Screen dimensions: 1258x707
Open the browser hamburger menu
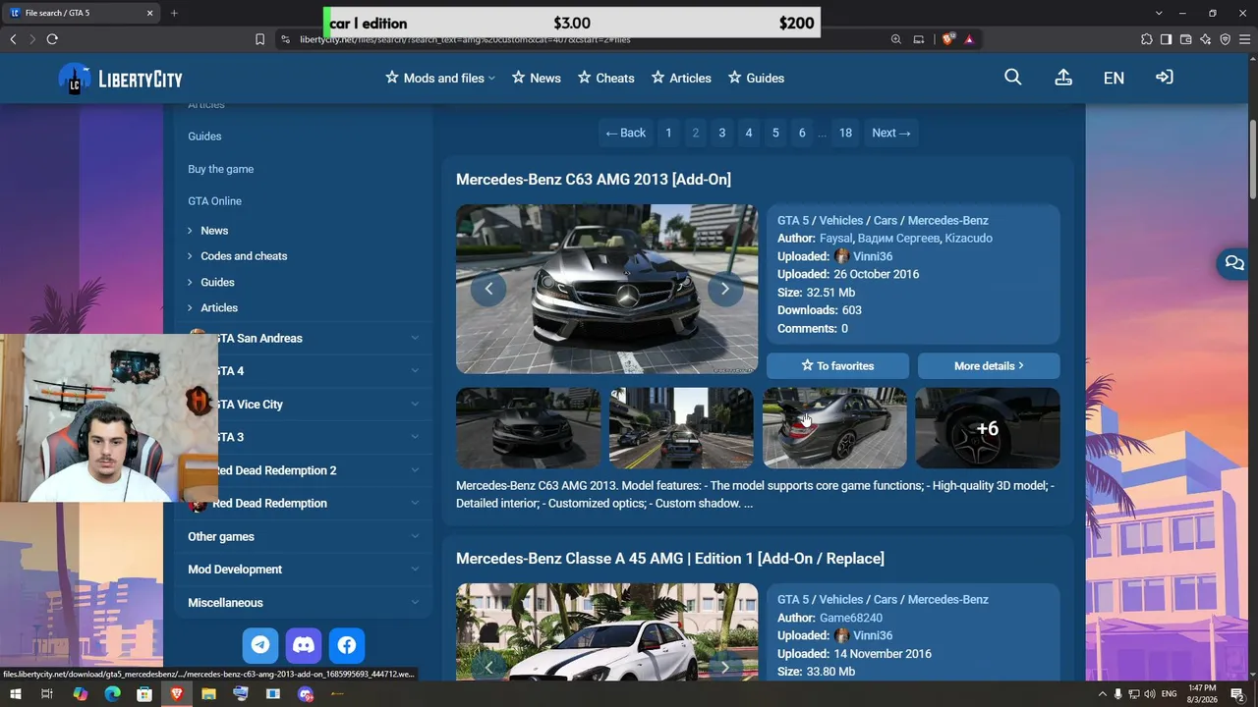(1245, 39)
